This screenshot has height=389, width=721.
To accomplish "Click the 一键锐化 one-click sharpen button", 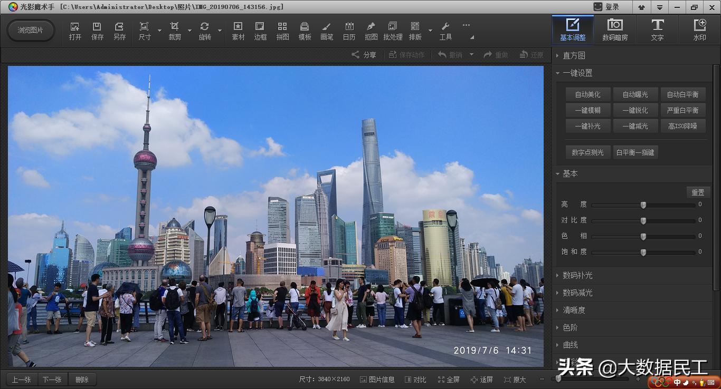I will click(x=635, y=110).
